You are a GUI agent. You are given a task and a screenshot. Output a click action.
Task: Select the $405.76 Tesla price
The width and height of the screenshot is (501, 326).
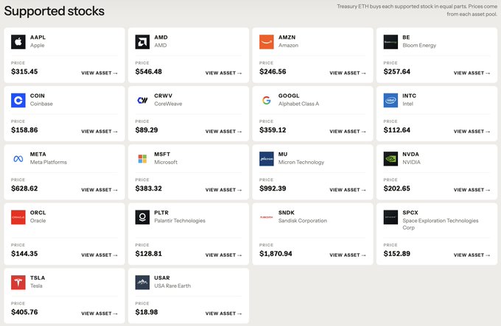(24, 312)
